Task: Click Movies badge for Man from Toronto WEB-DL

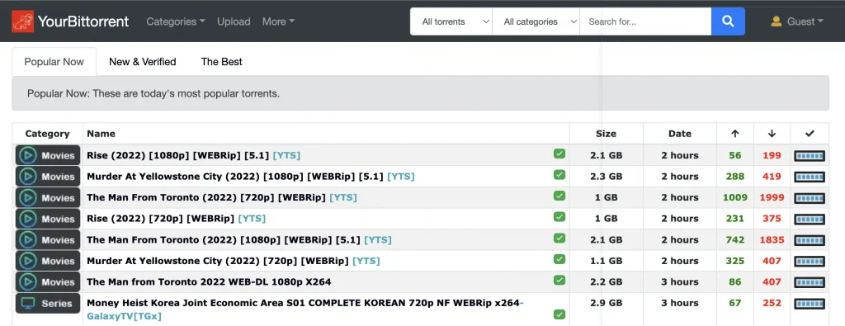Action: (48, 281)
